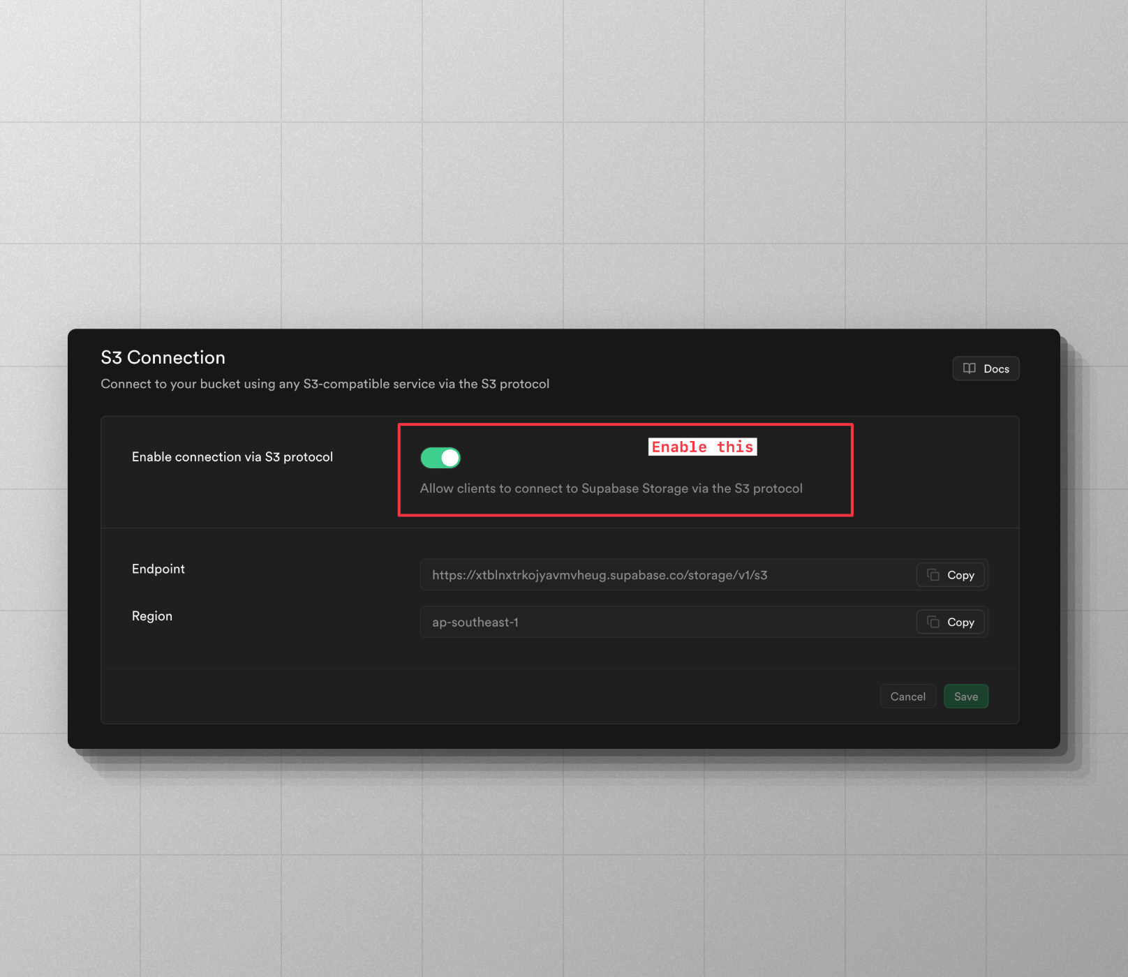Click the Region field label
This screenshot has height=977, width=1128.
coord(152,616)
